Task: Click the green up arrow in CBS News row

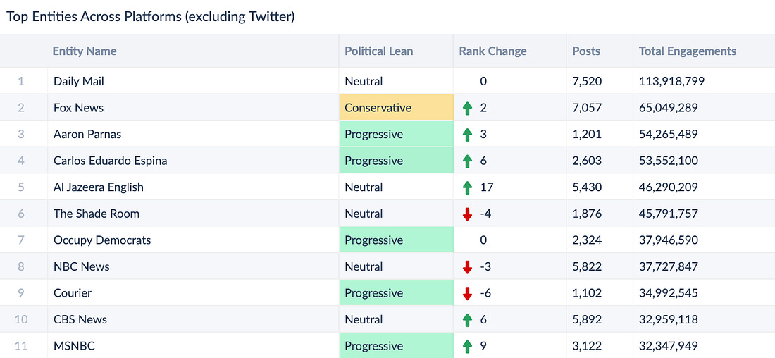Action: [x=466, y=320]
